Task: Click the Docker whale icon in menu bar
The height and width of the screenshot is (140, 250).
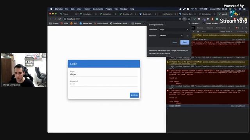Action: point(180,9)
